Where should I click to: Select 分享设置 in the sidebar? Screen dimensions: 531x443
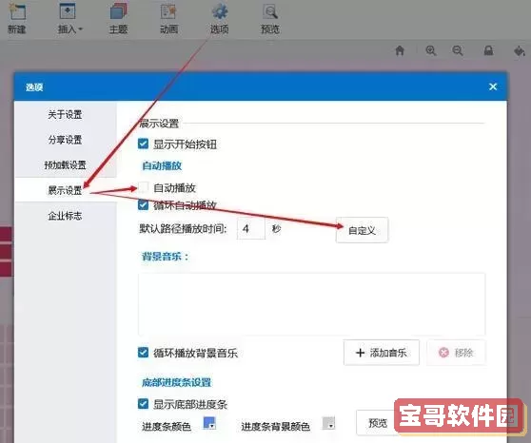tap(65, 140)
